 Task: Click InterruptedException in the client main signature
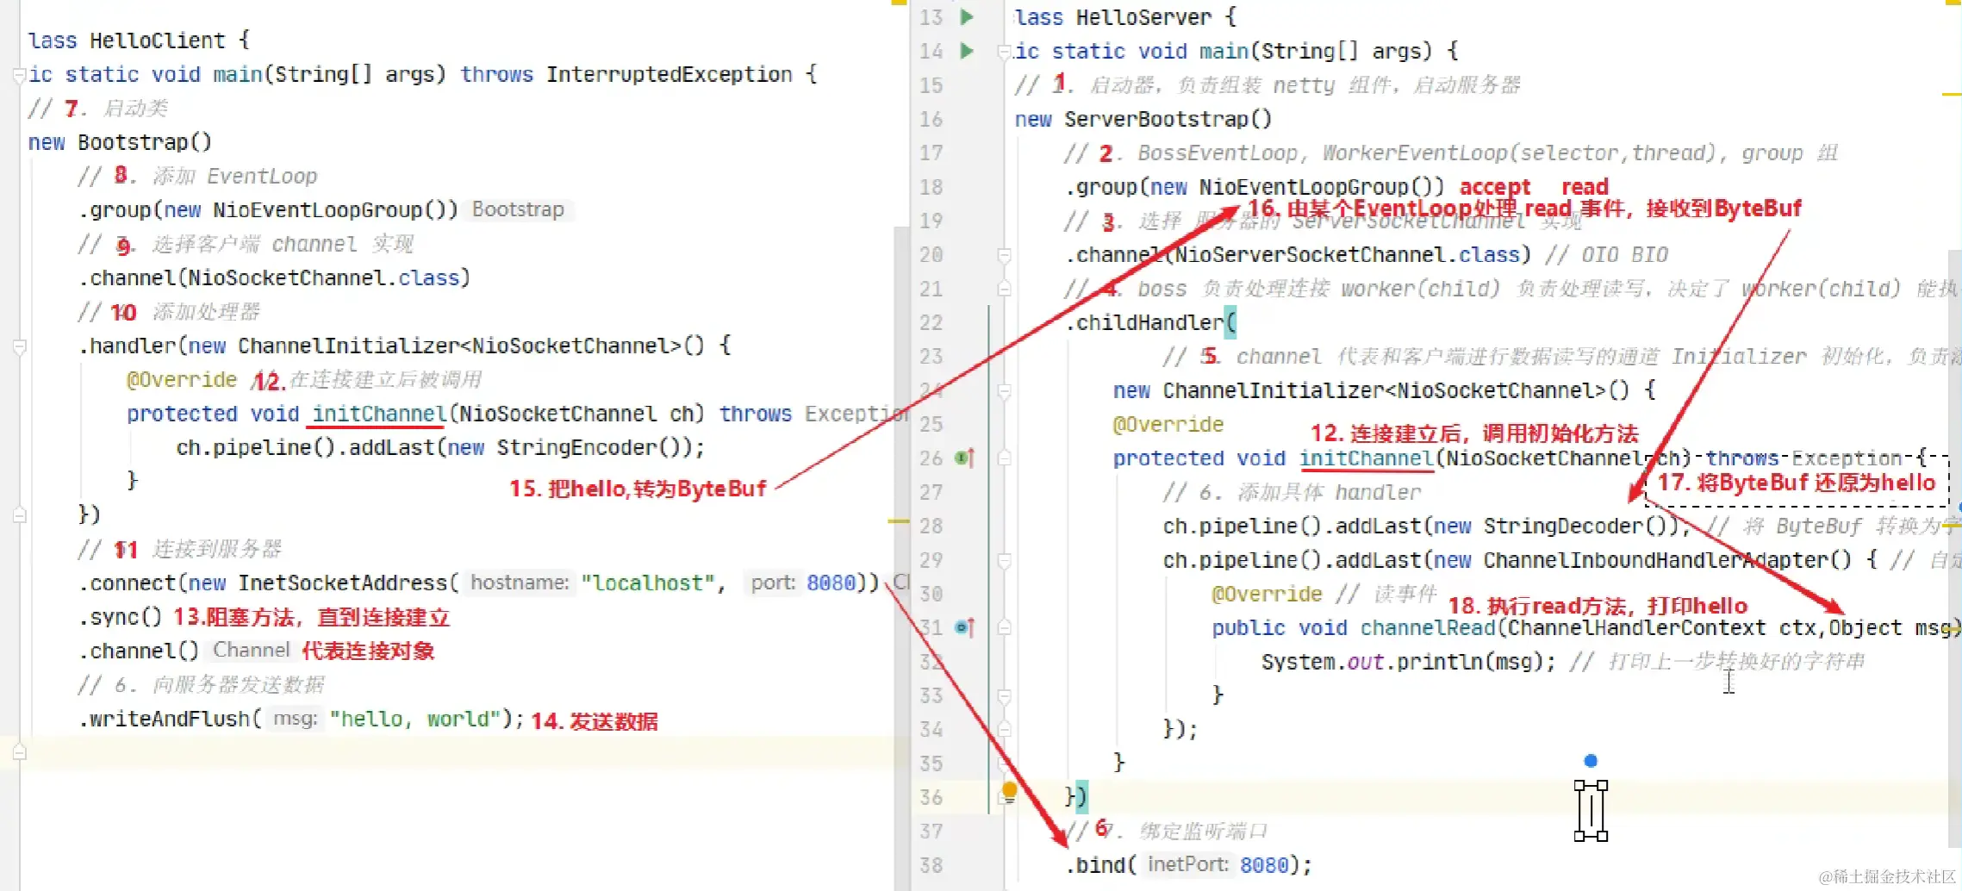click(x=670, y=74)
